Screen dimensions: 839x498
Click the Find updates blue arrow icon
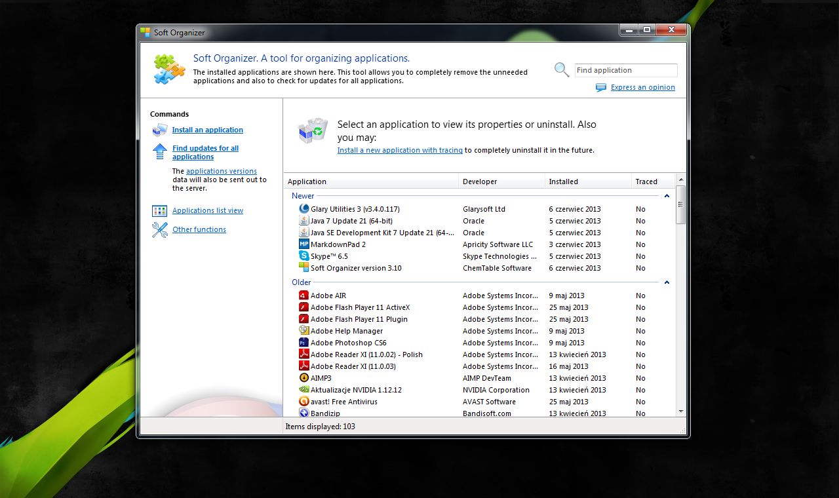[160, 152]
